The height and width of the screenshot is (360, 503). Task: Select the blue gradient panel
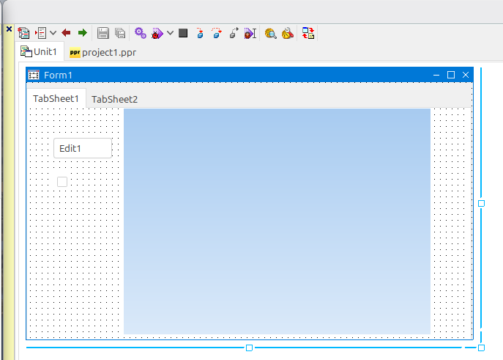[x=277, y=221]
